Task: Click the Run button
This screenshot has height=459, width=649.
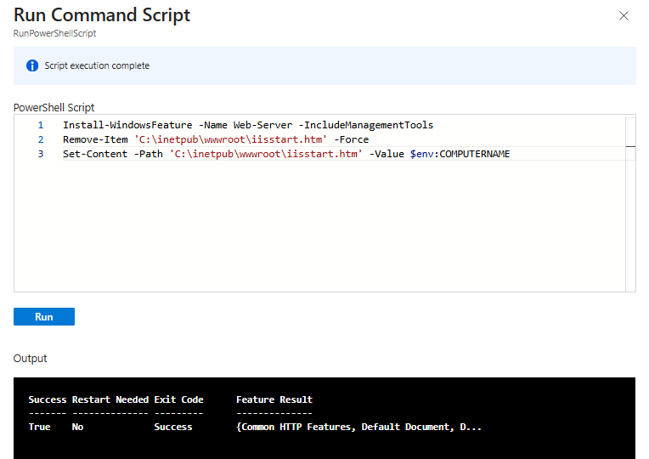Action: coord(44,316)
